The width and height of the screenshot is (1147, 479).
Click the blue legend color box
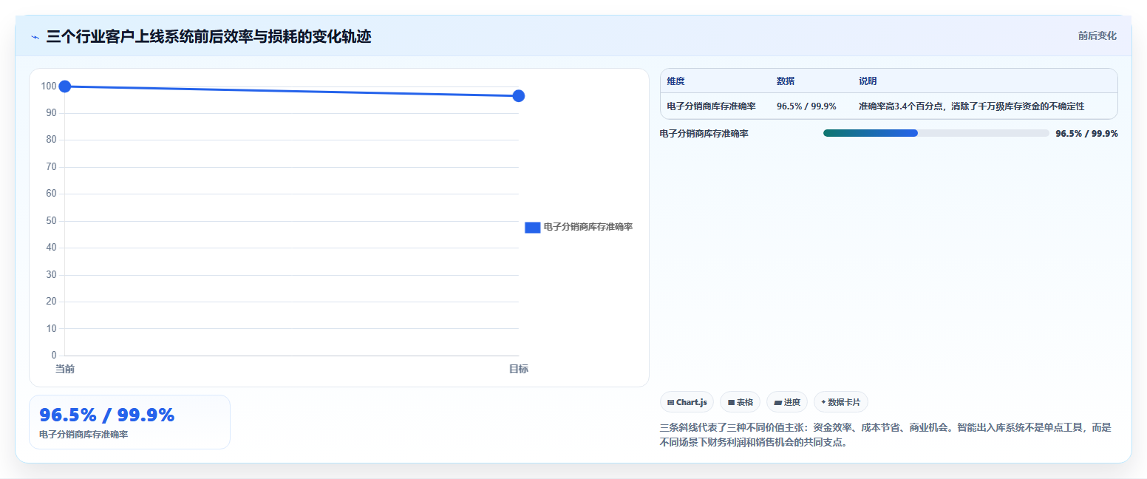click(x=533, y=227)
